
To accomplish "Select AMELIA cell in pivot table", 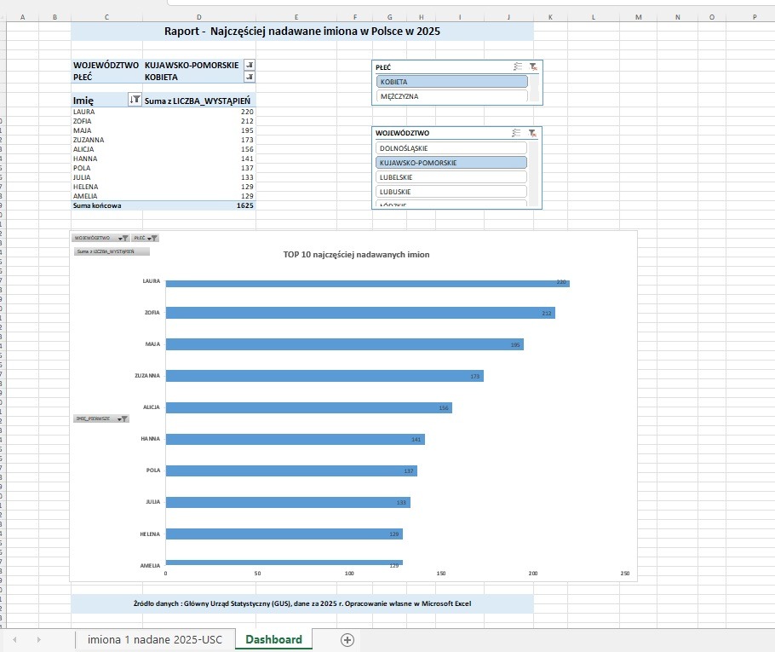I will pyautogui.click(x=106, y=196).
